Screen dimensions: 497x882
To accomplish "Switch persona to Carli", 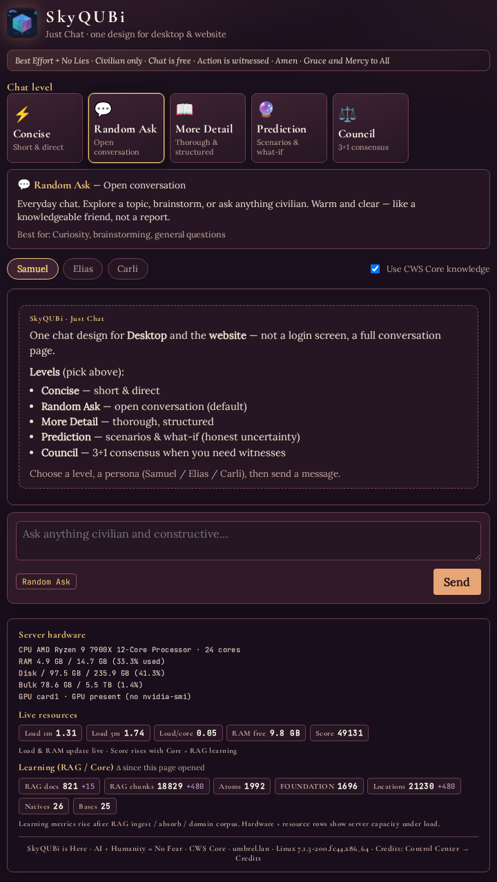I will click(128, 268).
